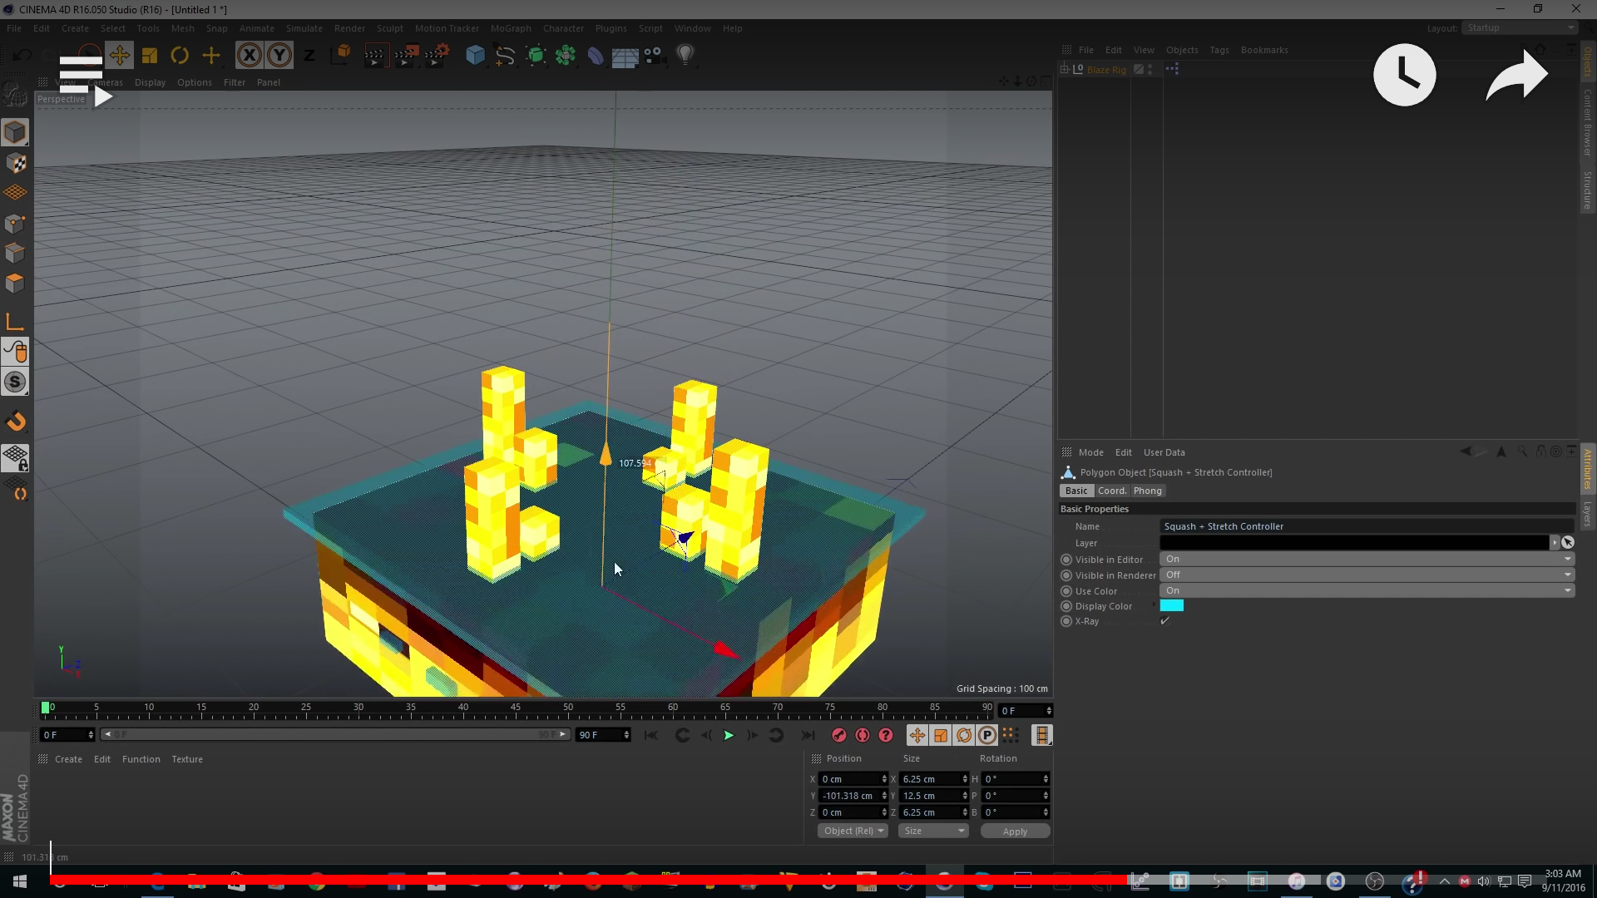This screenshot has width=1597, height=898.
Task: Click the Apply button
Action: point(1015,831)
